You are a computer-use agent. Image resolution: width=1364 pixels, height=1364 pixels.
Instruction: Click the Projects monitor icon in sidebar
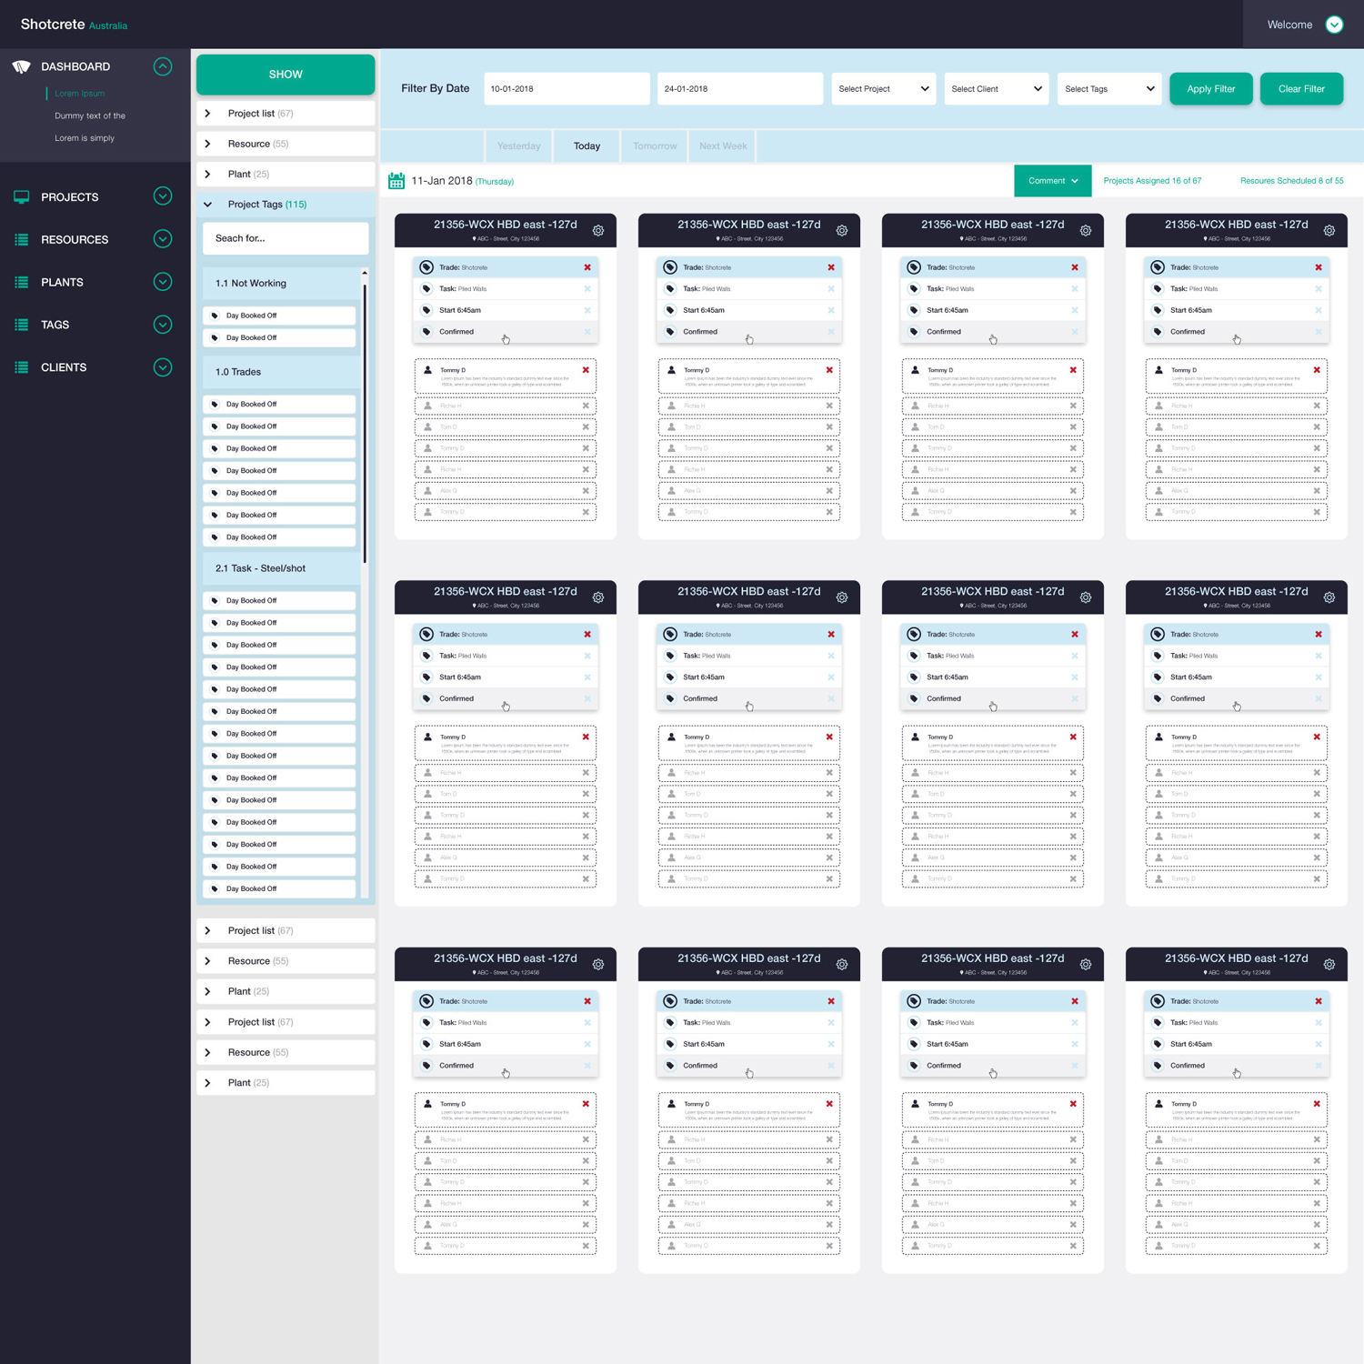click(22, 197)
